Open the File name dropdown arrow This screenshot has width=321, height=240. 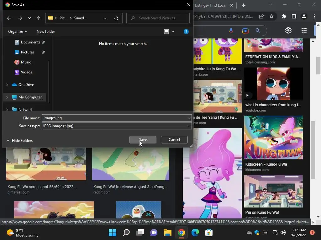189,118
